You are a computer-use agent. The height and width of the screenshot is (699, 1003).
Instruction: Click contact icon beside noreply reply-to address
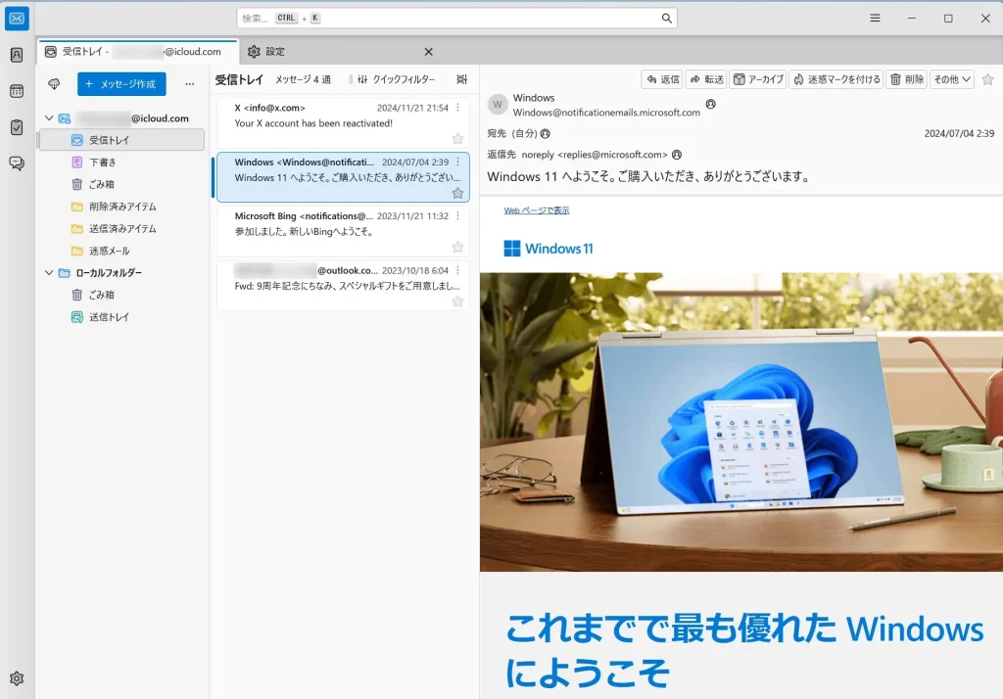[x=677, y=155]
